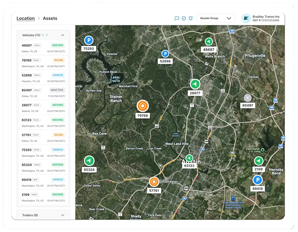
Task: Click the IDLING status badge for 57761
Action: [x=59, y=135]
